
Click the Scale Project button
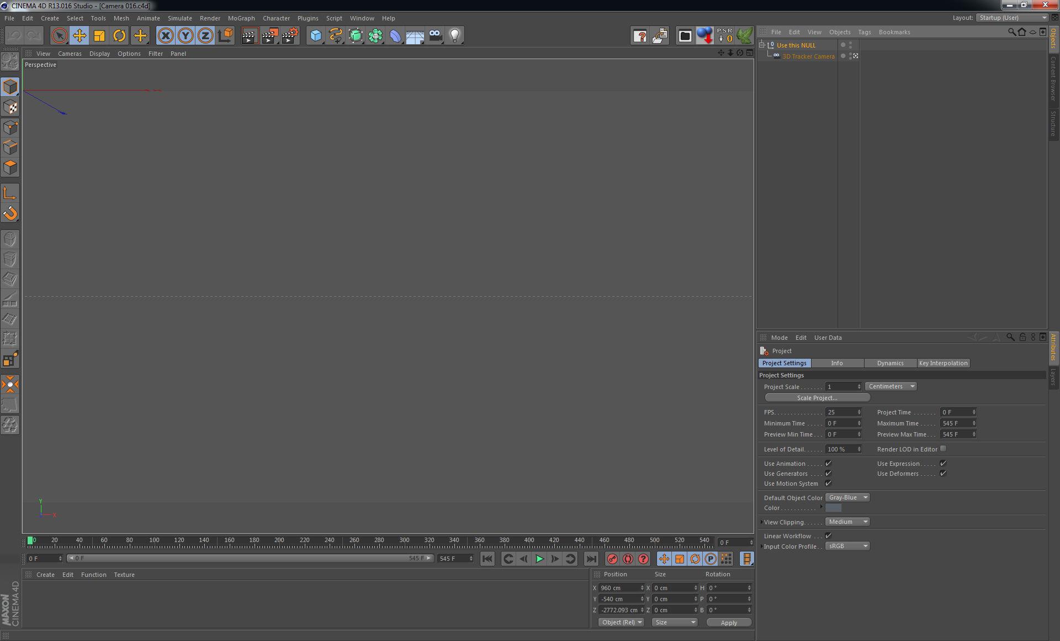pos(817,397)
